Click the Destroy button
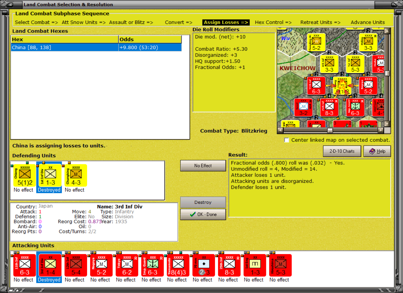The image size is (403, 293). [203, 202]
